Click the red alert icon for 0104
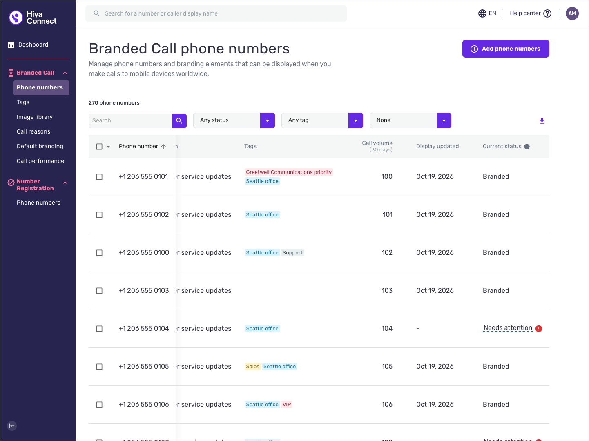This screenshot has height=441, width=589. click(x=539, y=329)
